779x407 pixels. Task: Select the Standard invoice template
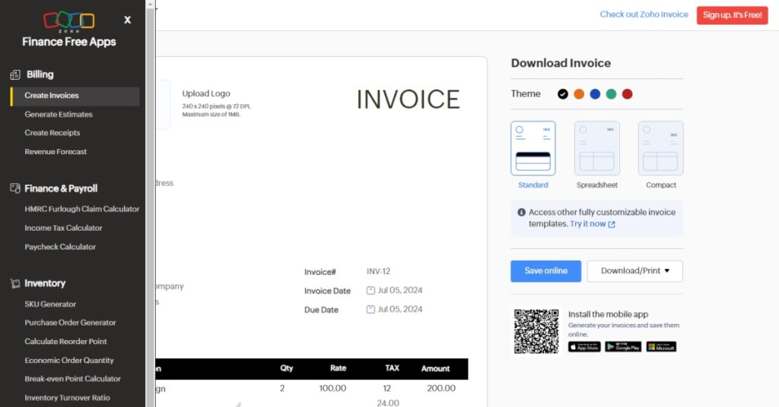(x=533, y=149)
